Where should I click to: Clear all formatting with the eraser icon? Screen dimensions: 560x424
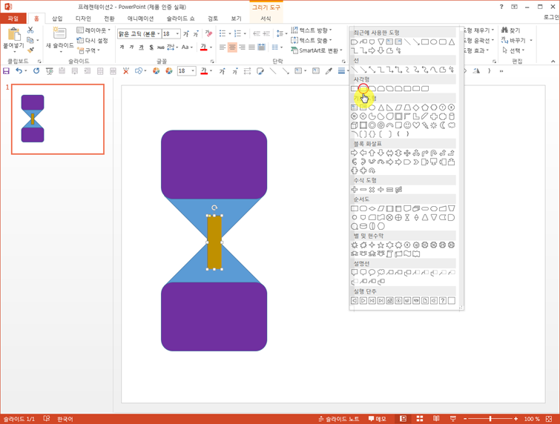pyautogui.click(x=208, y=33)
